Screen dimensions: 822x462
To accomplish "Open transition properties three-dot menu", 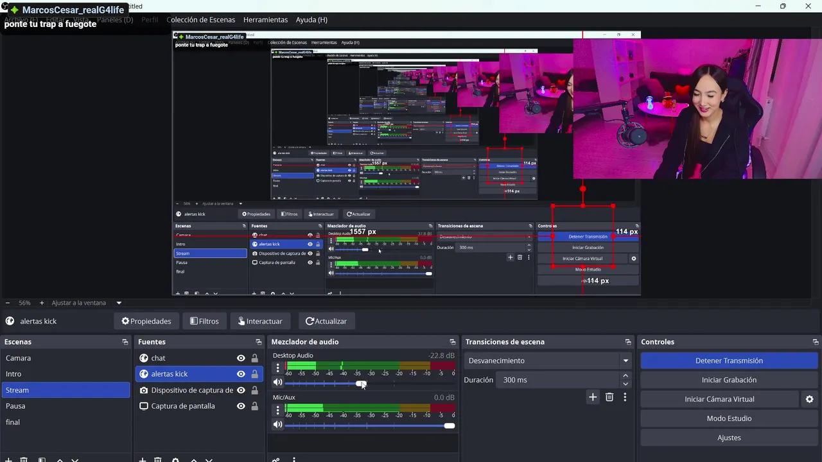I will (625, 397).
